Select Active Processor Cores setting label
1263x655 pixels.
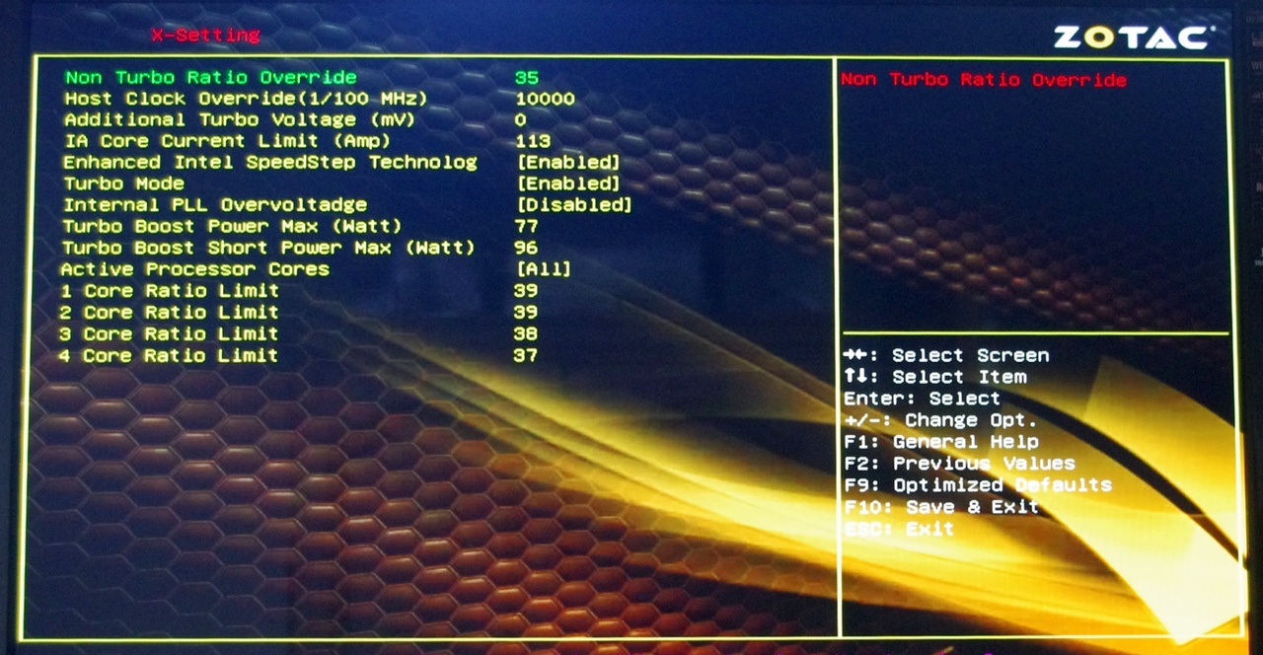coord(194,269)
